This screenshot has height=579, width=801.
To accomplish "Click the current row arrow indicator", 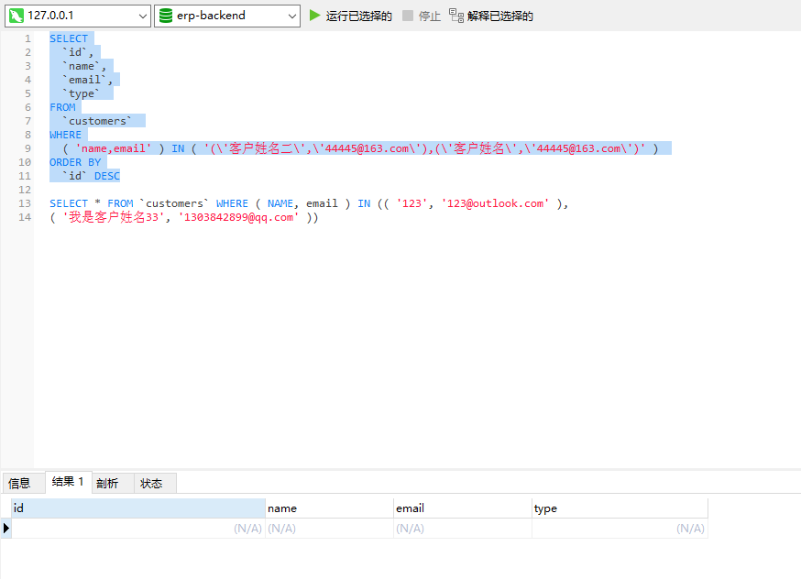I will (x=6, y=528).
